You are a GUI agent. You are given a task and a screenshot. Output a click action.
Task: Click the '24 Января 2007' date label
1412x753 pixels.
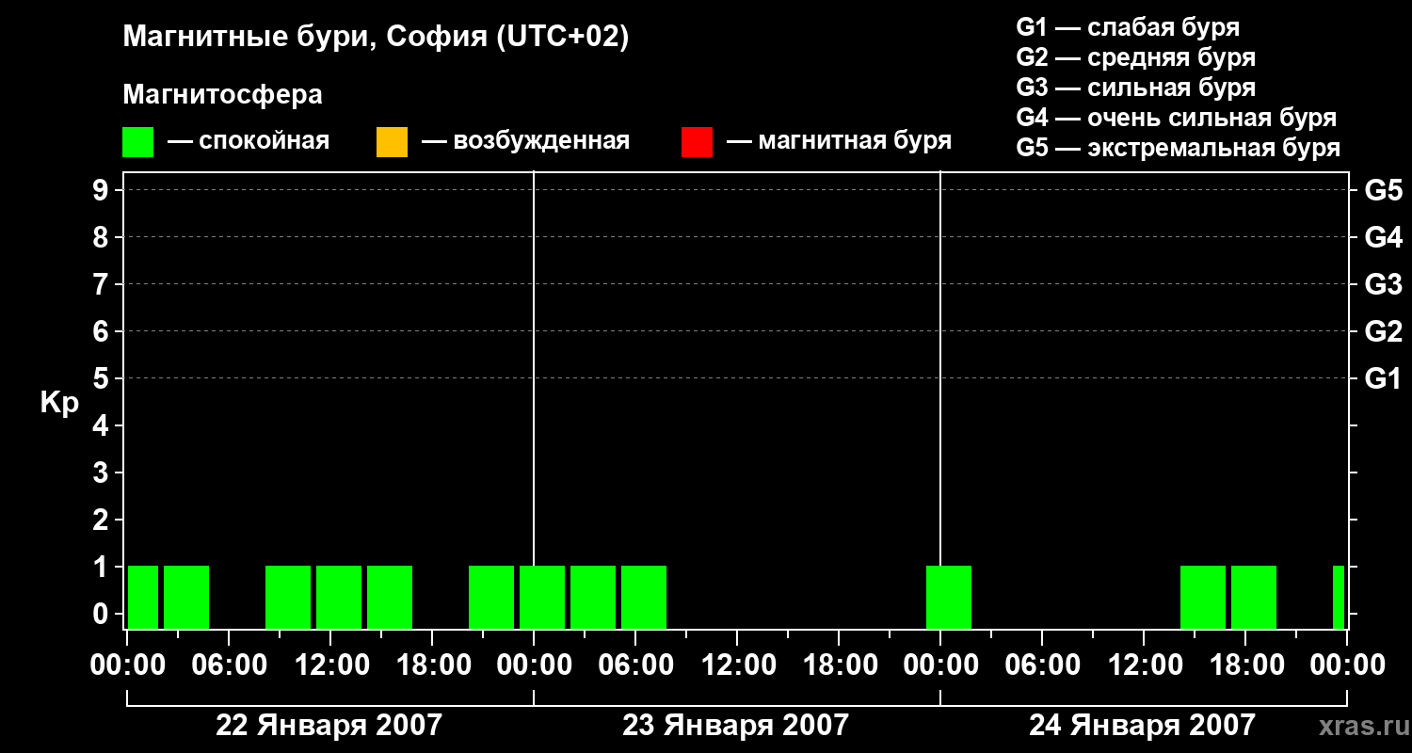1142,725
